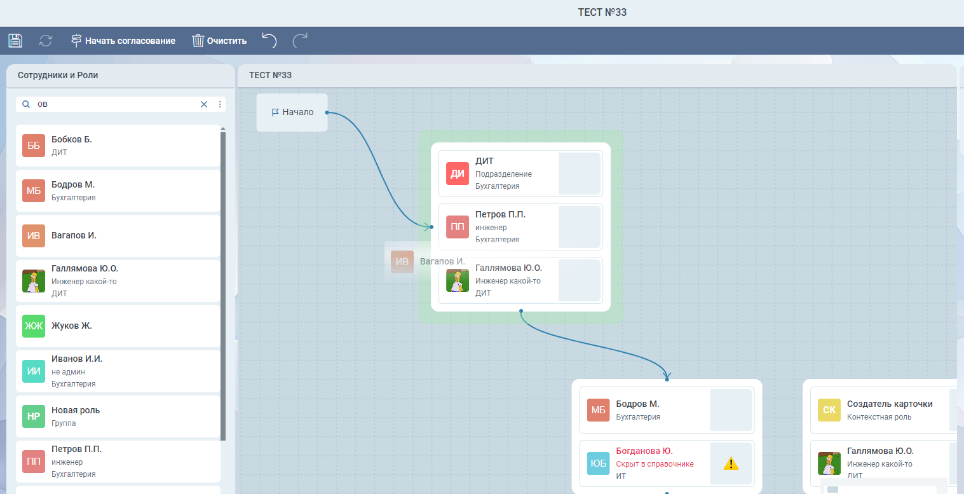Click the employee list vertical scrollbar
Viewport: 964px width, 494px height.
(222, 286)
